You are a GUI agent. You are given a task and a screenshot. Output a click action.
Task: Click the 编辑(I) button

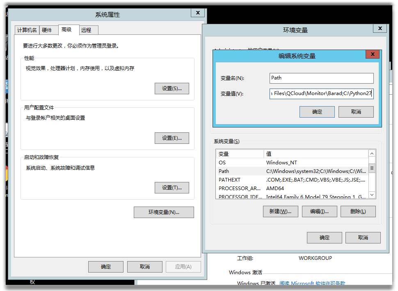click(x=319, y=211)
